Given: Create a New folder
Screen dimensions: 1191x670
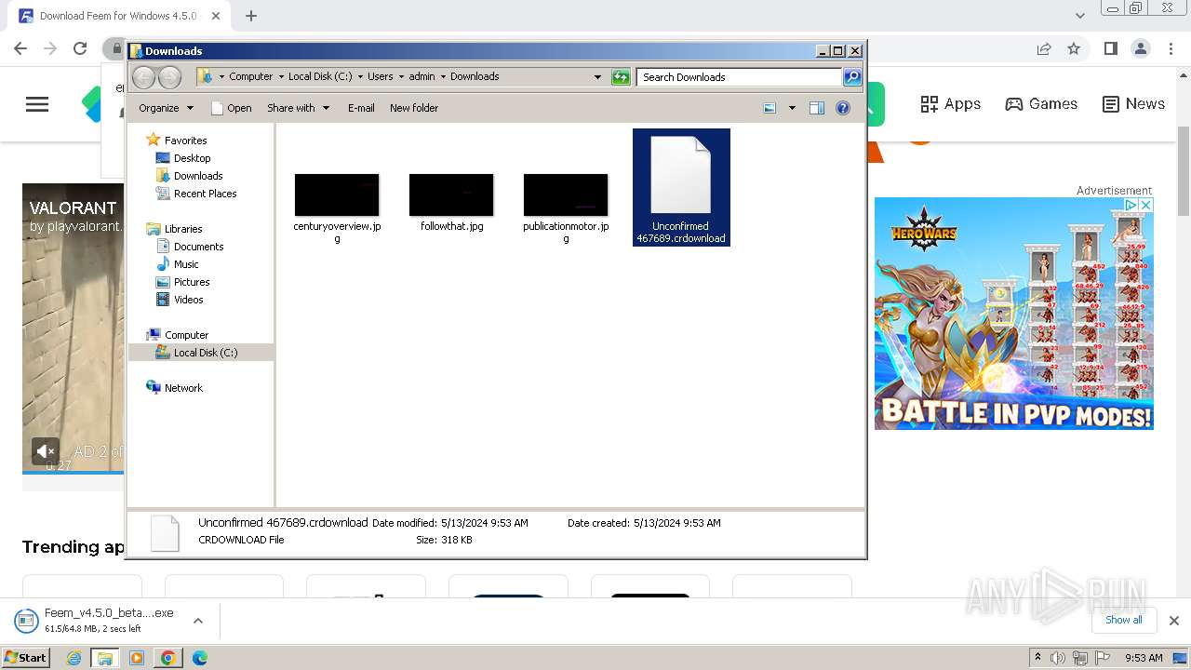Looking at the screenshot, I should [414, 108].
